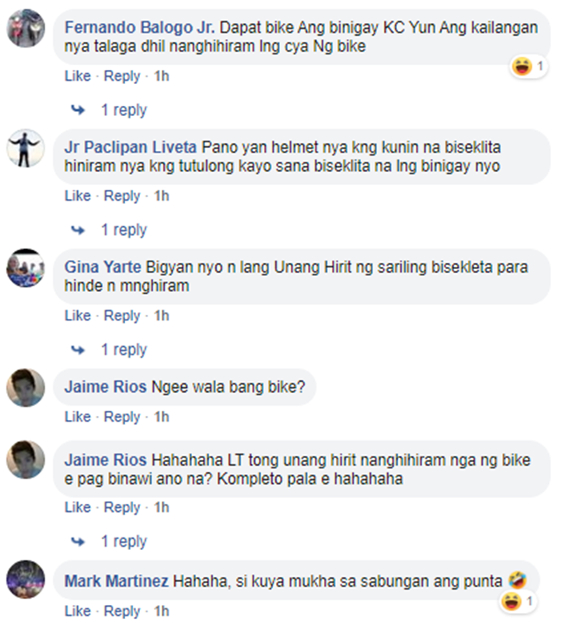
Task: Click reply arrow icon under Fernando's comment
Action: coord(78,110)
